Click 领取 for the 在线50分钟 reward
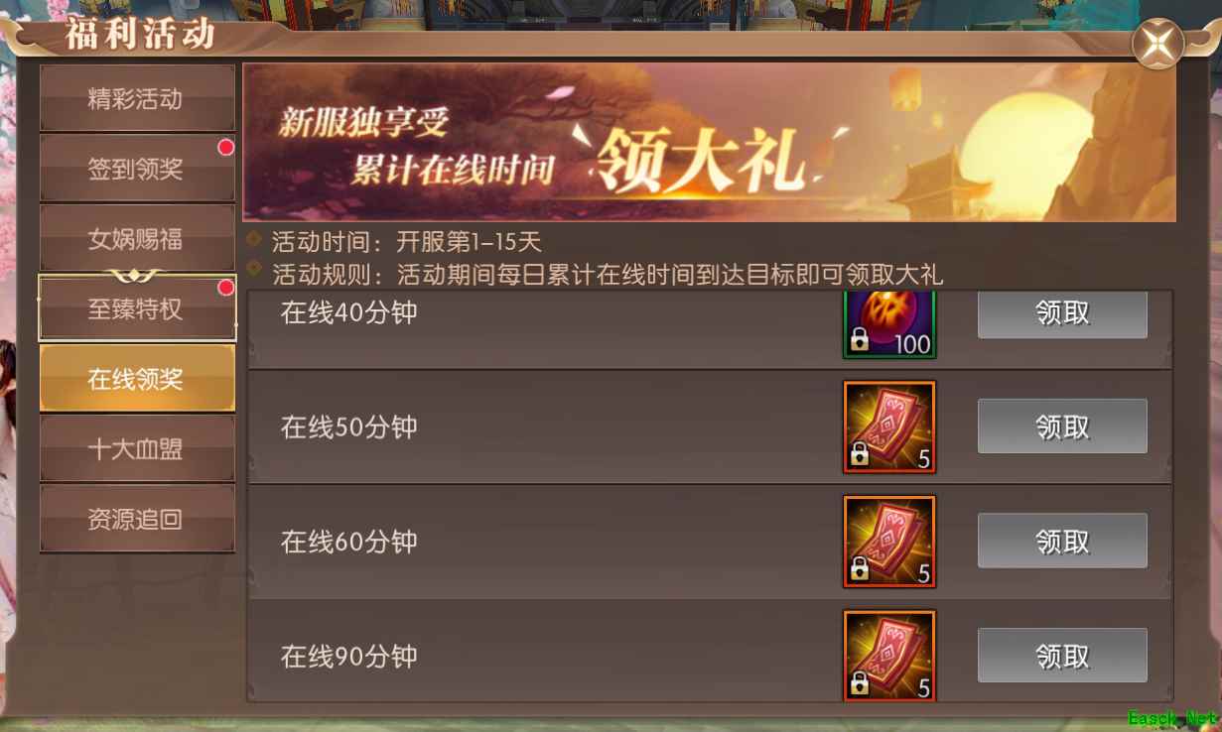Image resolution: width=1222 pixels, height=732 pixels. click(x=1062, y=427)
